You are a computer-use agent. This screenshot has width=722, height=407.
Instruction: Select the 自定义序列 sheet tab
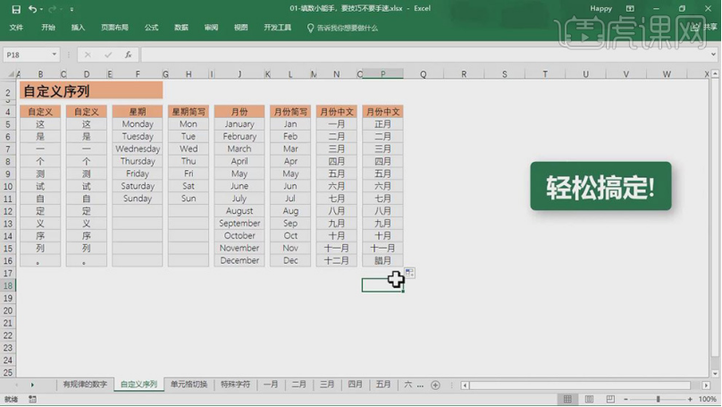coord(139,385)
